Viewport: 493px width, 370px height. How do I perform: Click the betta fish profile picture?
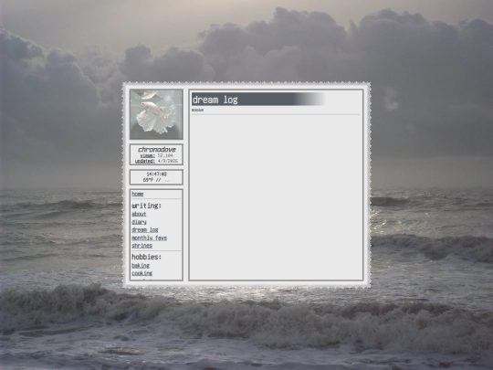point(156,114)
